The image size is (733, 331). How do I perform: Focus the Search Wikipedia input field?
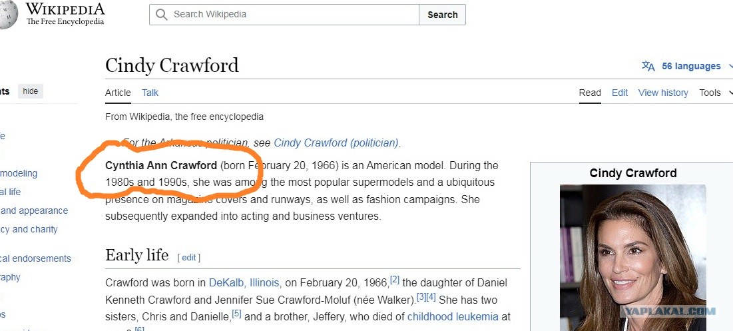[x=284, y=15]
